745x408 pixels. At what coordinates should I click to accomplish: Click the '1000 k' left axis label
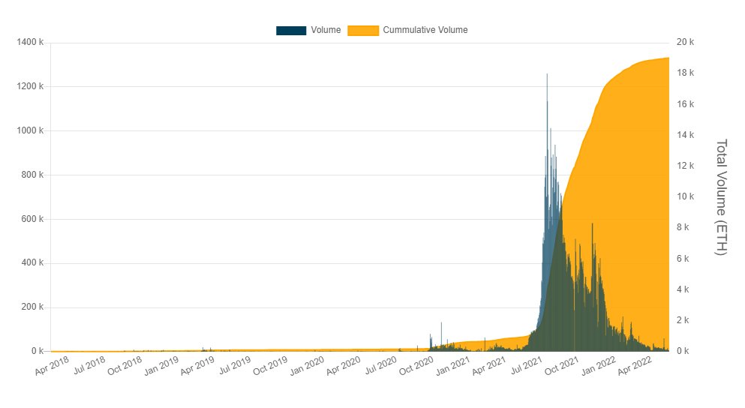click(30, 130)
